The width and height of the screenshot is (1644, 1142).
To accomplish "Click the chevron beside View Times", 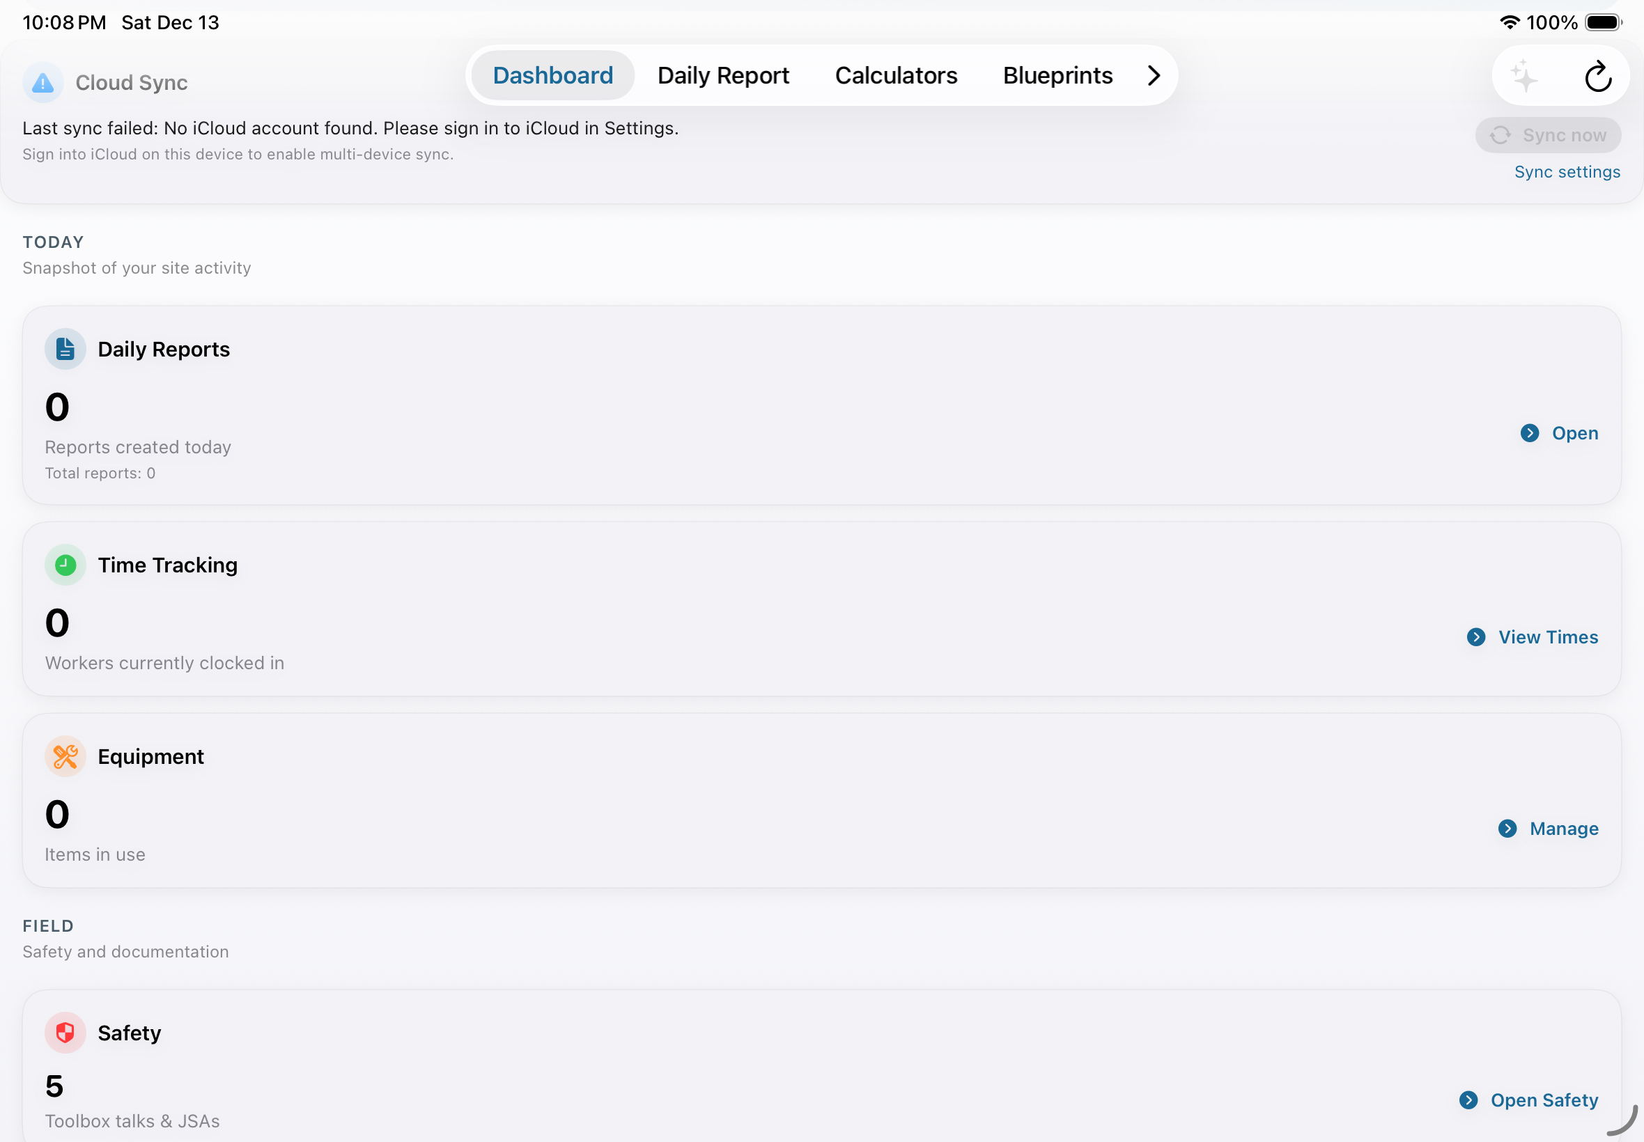I will point(1477,637).
